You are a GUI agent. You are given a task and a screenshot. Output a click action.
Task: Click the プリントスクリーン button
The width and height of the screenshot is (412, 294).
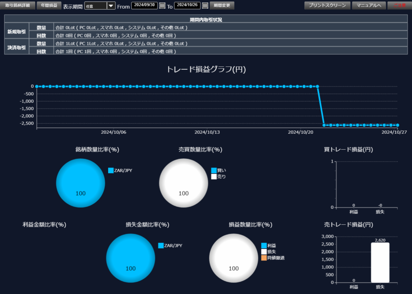point(327,5)
